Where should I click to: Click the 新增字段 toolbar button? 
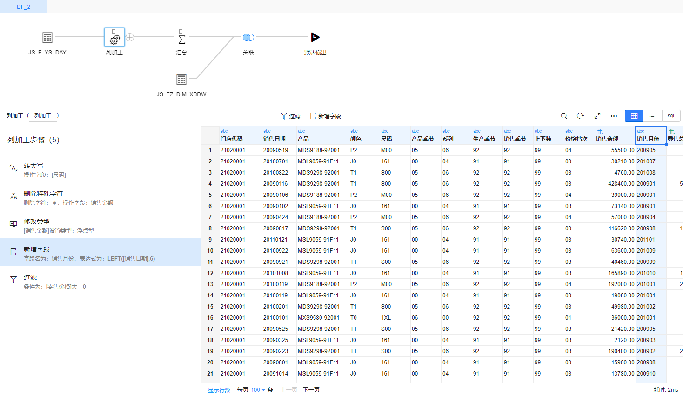click(326, 116)
